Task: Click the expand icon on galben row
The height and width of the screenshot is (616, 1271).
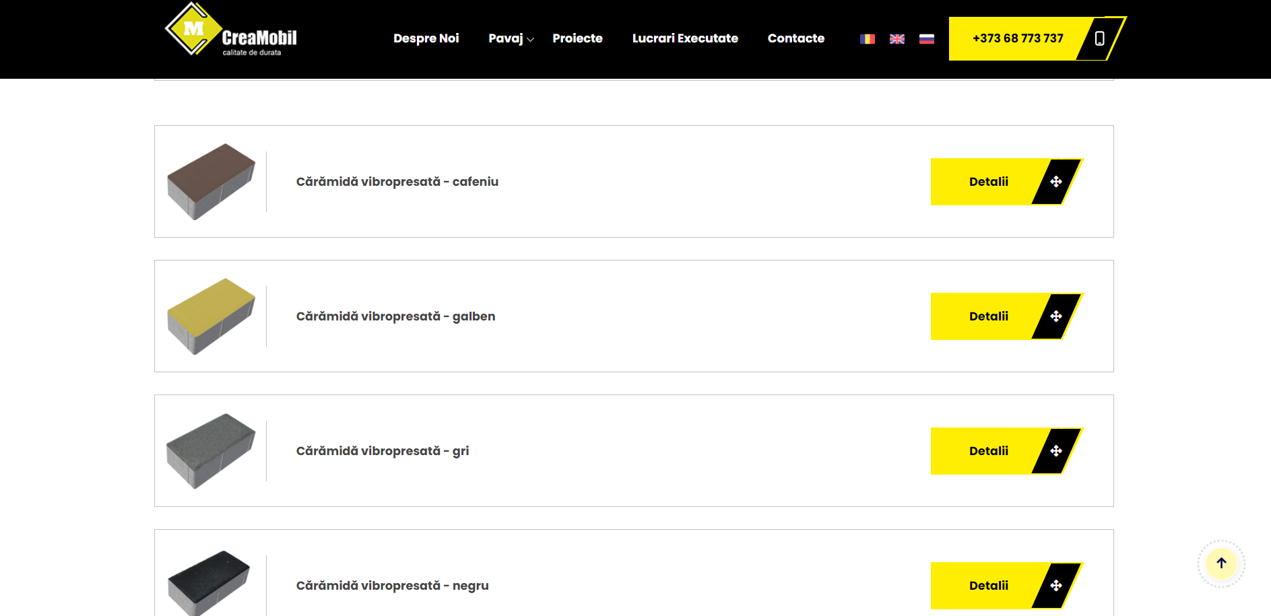Action: (1055, 316)
